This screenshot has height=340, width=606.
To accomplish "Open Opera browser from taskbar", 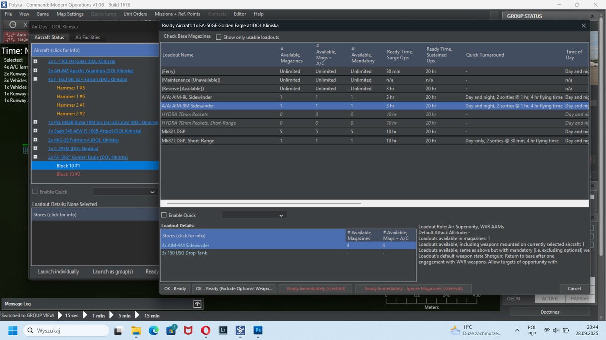I will point(206,330).
